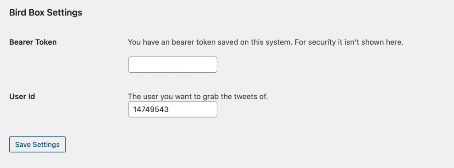Viewport: 454px width, 168px height.
Task: Submit the form using Save Settings
Action: pos(37,144)
